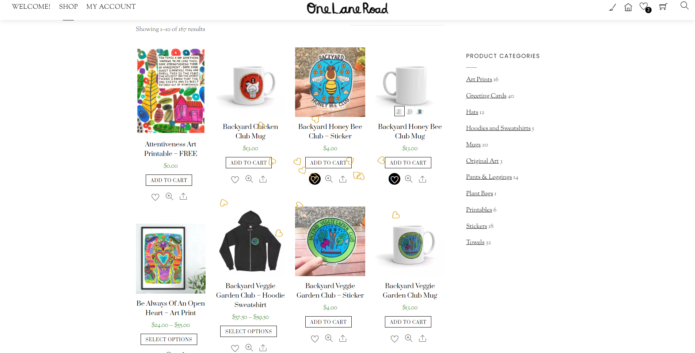The image size is (695, 353).
Task: Remove Backyard Honey Bee Club Sticker from wishlist
Action: coord(314,179)
